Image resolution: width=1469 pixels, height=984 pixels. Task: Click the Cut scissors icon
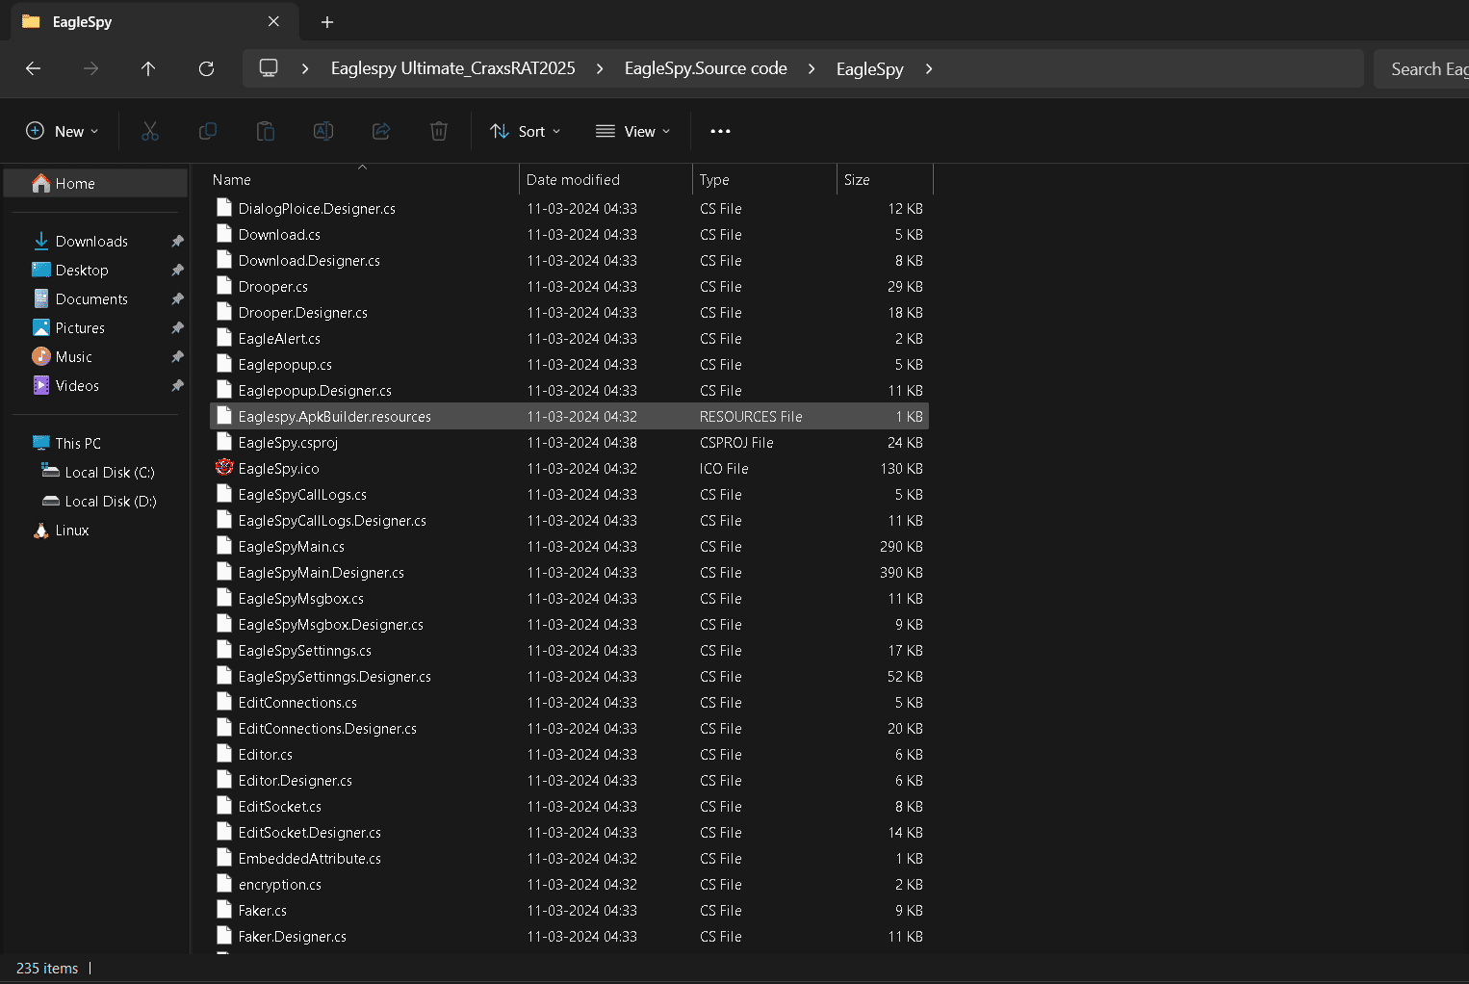pyautogui.click(x=150, y=131)
